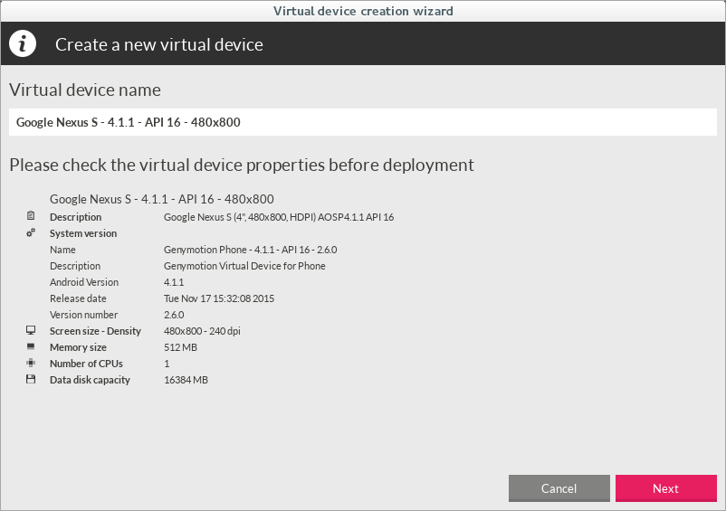The width and height of the screenshot is (726, 511).
Task: Click the 16384 MB disk capacity value
Action: coord(186,380)
